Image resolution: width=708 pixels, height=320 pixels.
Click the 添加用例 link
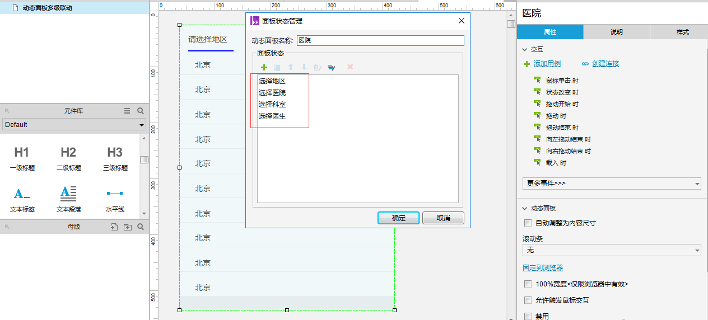(547, 64)
